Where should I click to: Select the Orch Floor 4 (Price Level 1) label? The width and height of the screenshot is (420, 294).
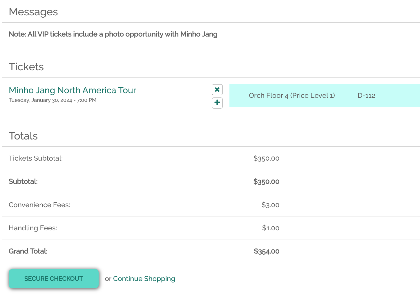coord(292,96)
